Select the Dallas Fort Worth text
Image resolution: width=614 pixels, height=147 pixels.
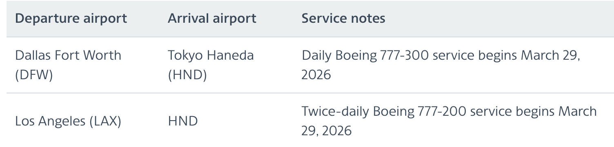coord(68,55)
